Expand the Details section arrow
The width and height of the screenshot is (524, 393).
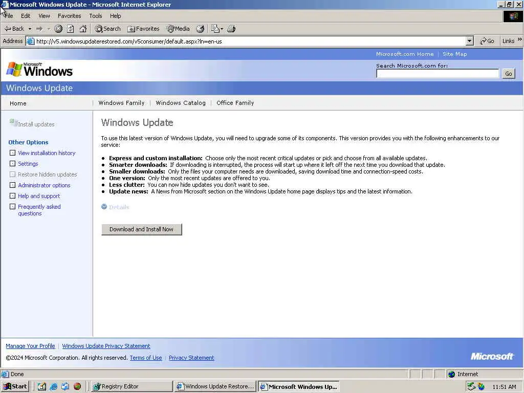click(104, 207)
